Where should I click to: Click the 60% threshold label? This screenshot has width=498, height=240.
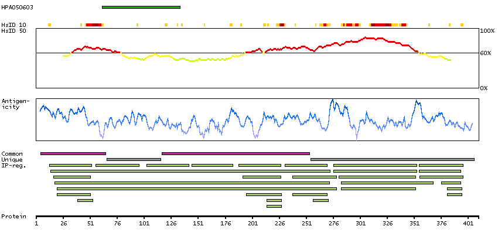point(487,53)
